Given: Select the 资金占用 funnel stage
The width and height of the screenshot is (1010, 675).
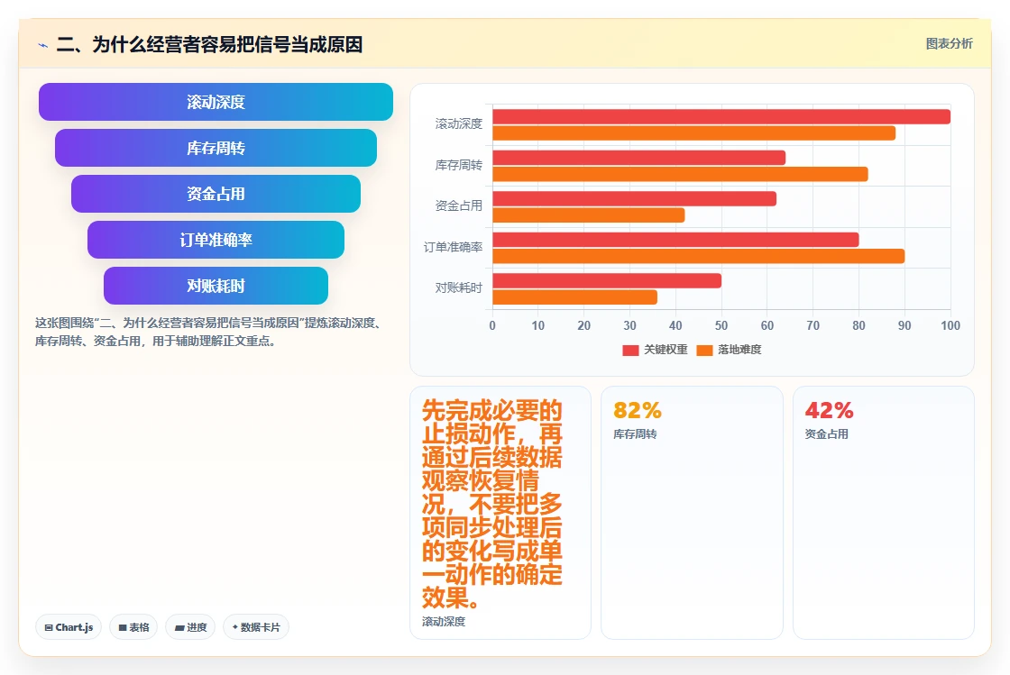Looking at the screenshot, I should point(216,194).
